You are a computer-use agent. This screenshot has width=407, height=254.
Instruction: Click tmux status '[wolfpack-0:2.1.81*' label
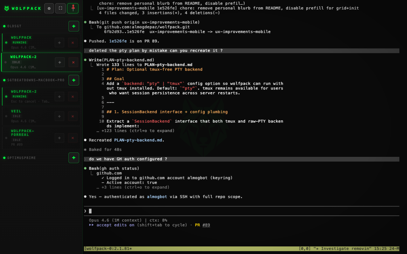point(108,249)
